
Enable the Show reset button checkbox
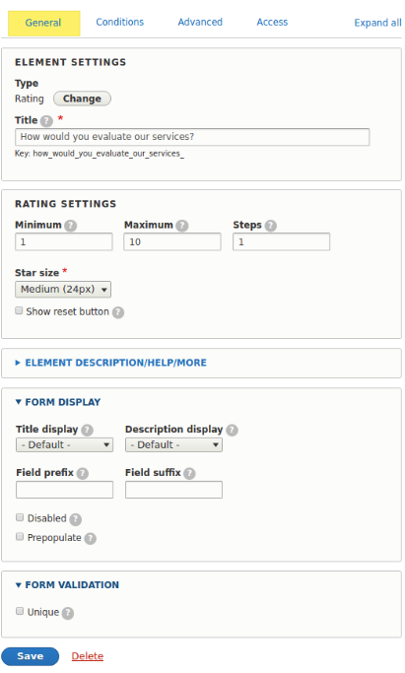pyautogui.click(x=19, y=310)
